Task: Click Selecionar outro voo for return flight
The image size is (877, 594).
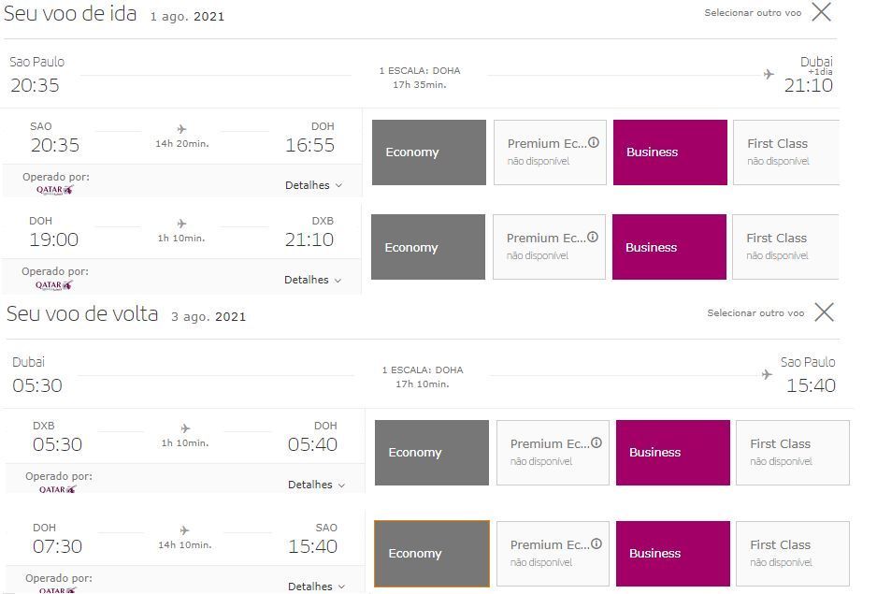Action: coord(755,313)
